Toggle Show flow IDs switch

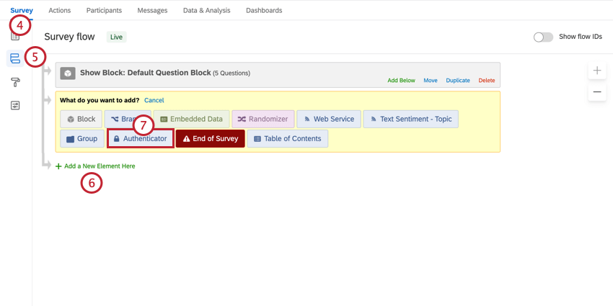click(x=544, y=37)
